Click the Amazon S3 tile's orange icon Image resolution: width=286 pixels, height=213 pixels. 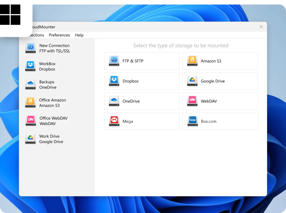pyautogui.click(x=192, y=61)
